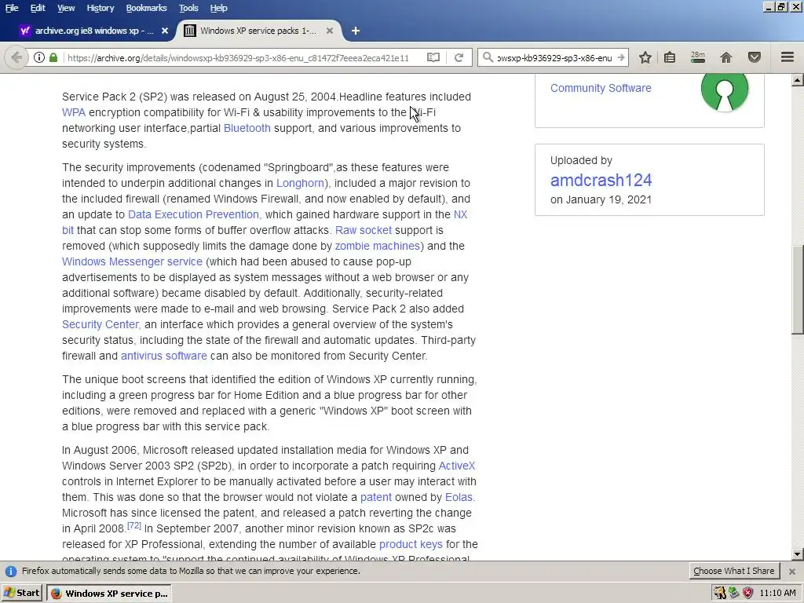Screen dimensions: 804x603
Task: Click the page scrollbar down arrow
Action: click(x=798, y=554)
